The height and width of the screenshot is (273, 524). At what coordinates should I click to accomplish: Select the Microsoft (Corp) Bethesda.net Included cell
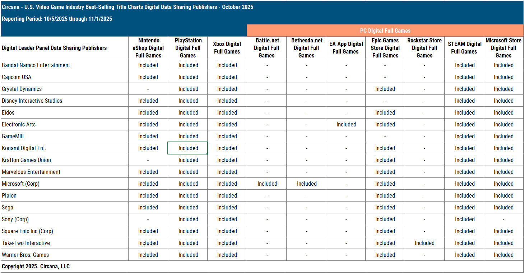(306, 184)
